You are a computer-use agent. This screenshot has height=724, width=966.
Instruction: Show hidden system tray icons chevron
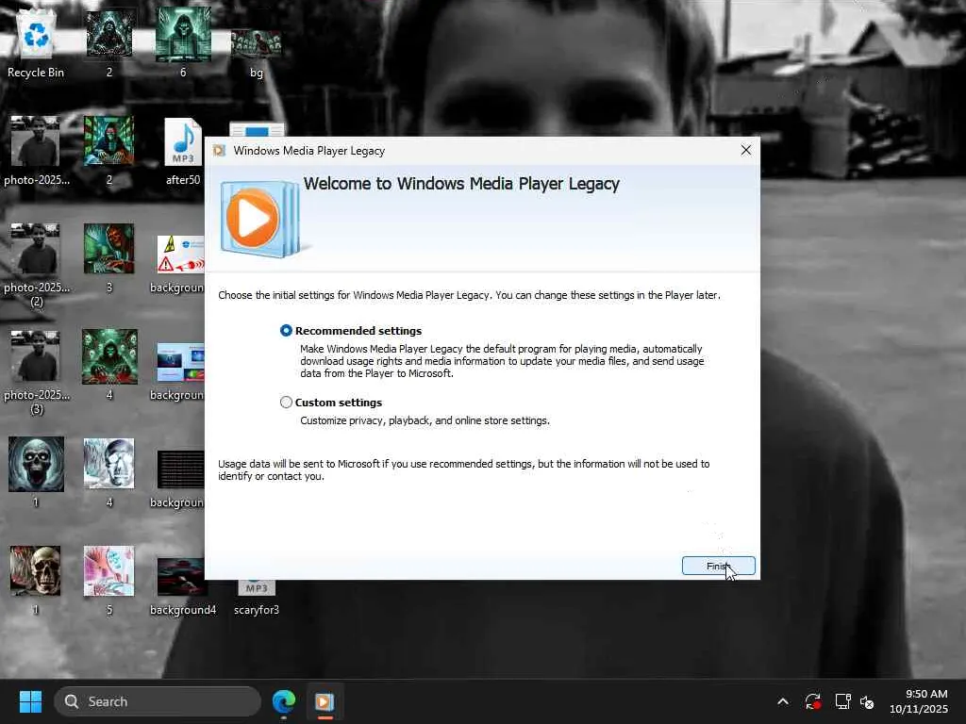click(782, 701)
